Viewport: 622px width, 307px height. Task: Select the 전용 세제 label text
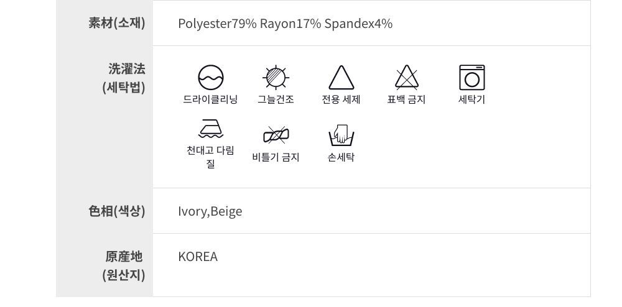(341, 99)
